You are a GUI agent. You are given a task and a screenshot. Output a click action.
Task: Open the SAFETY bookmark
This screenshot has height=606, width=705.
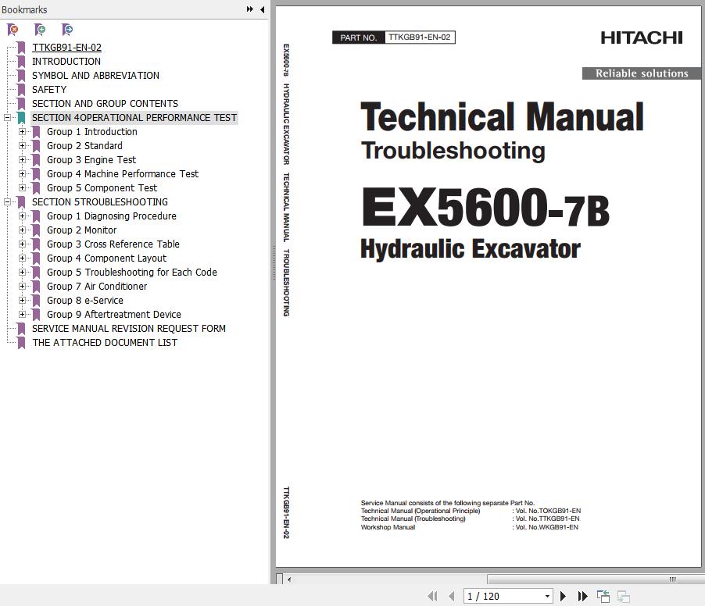(49, 90)
